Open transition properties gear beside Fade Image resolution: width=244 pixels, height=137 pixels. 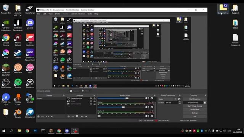[179, 99]
